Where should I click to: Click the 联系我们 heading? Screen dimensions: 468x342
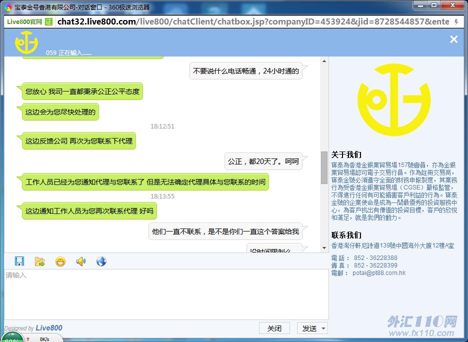[x=346, y=235]
